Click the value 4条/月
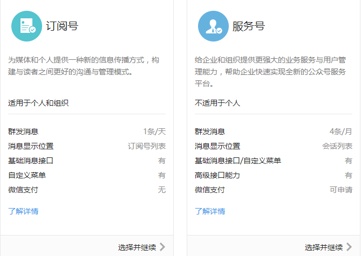The height and width of the screenshot is (256, 361). [341, 132]
